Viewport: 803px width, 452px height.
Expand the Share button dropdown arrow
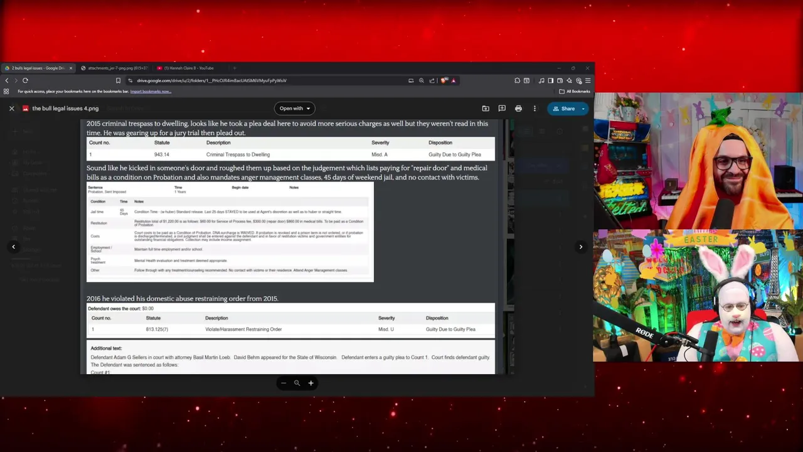click(583, 109)
